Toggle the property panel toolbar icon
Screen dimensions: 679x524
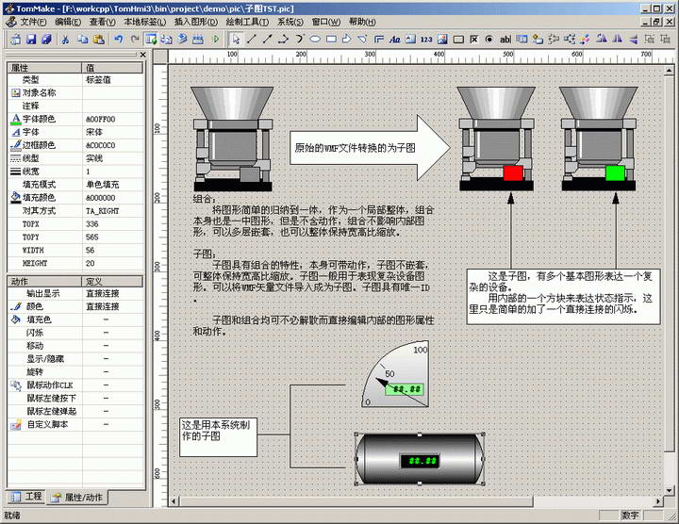tap(151, 40)
